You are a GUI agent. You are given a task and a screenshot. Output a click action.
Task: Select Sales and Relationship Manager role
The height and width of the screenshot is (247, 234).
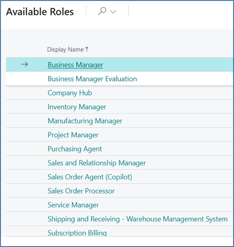97,163
